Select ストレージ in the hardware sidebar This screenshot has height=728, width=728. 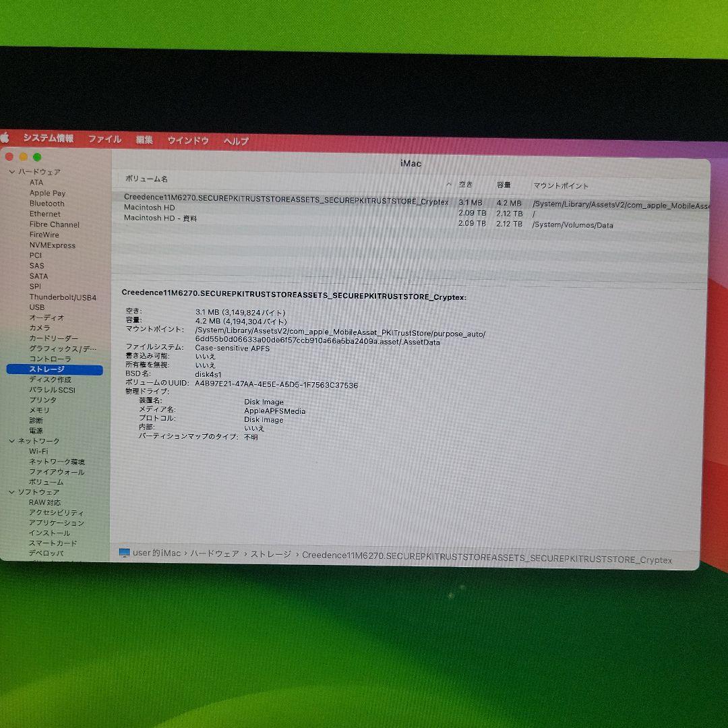pyautogui.click(x=47, y=369)
